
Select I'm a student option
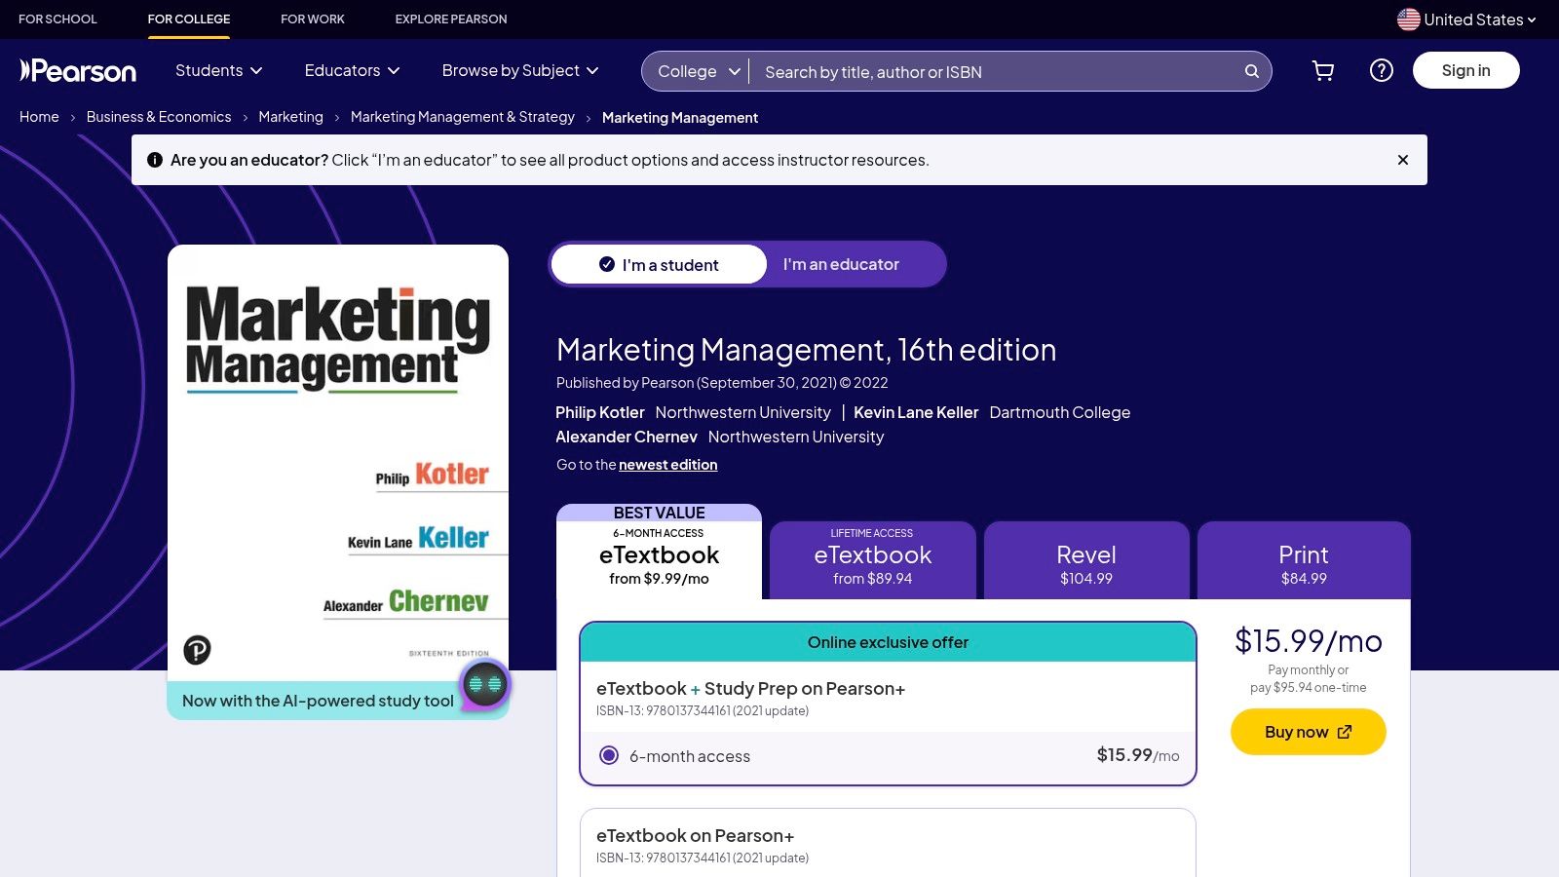(x=659, y=264)
